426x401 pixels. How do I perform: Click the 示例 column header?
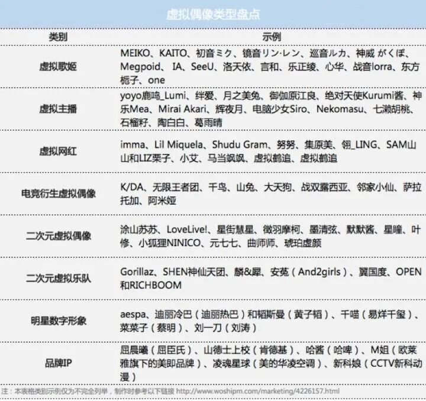pos(272,37)
